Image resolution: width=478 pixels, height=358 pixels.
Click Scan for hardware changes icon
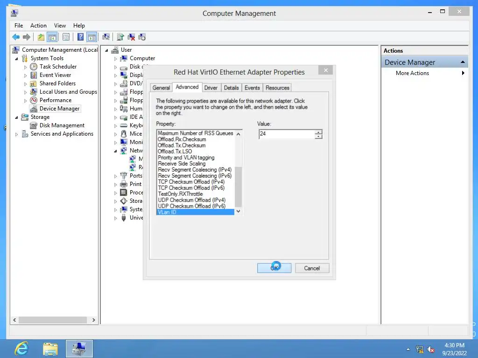106,37
